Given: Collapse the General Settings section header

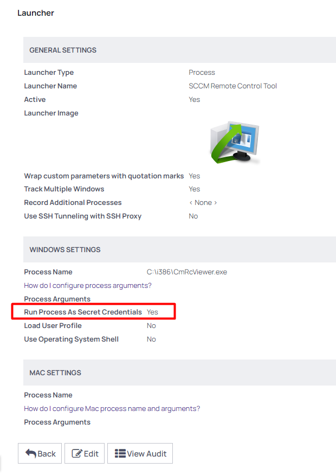Looking at the screenshot, I should 61,49.
